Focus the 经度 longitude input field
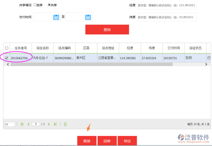The image size is (212, 146). (167, 5)
